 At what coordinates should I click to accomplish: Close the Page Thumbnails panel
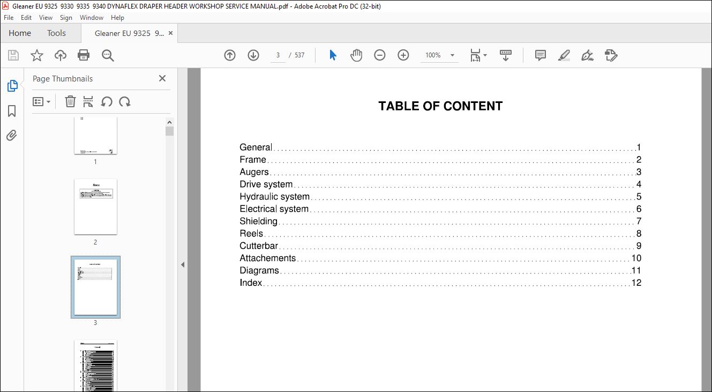[162, 78]
